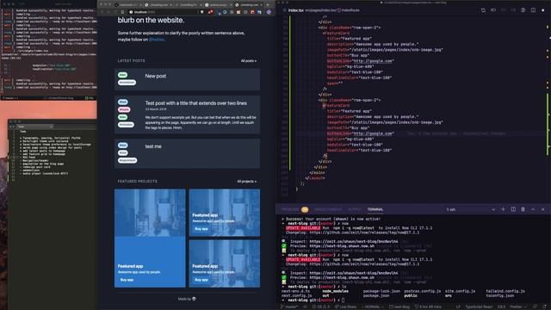Open the All projects link
This screenshot has width=551, height=310.
tap(247, 182)
